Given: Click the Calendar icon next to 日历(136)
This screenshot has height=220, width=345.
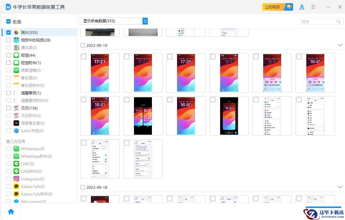Looking at the screenshot, I should 16,108.
